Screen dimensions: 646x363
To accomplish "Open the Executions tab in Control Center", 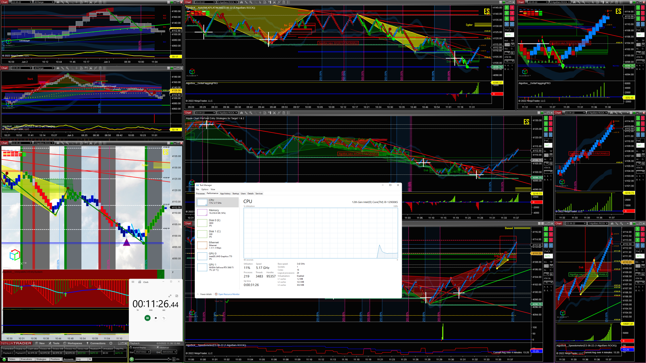I will pos(26,359).
